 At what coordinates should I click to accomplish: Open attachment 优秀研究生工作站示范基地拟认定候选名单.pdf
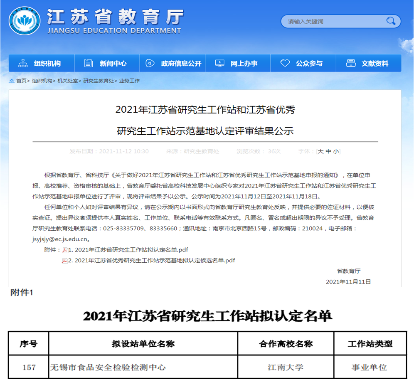tap(152, 261)
